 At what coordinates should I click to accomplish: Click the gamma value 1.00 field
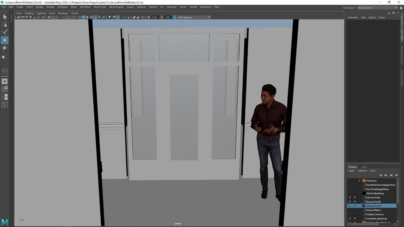coord(167,17)
